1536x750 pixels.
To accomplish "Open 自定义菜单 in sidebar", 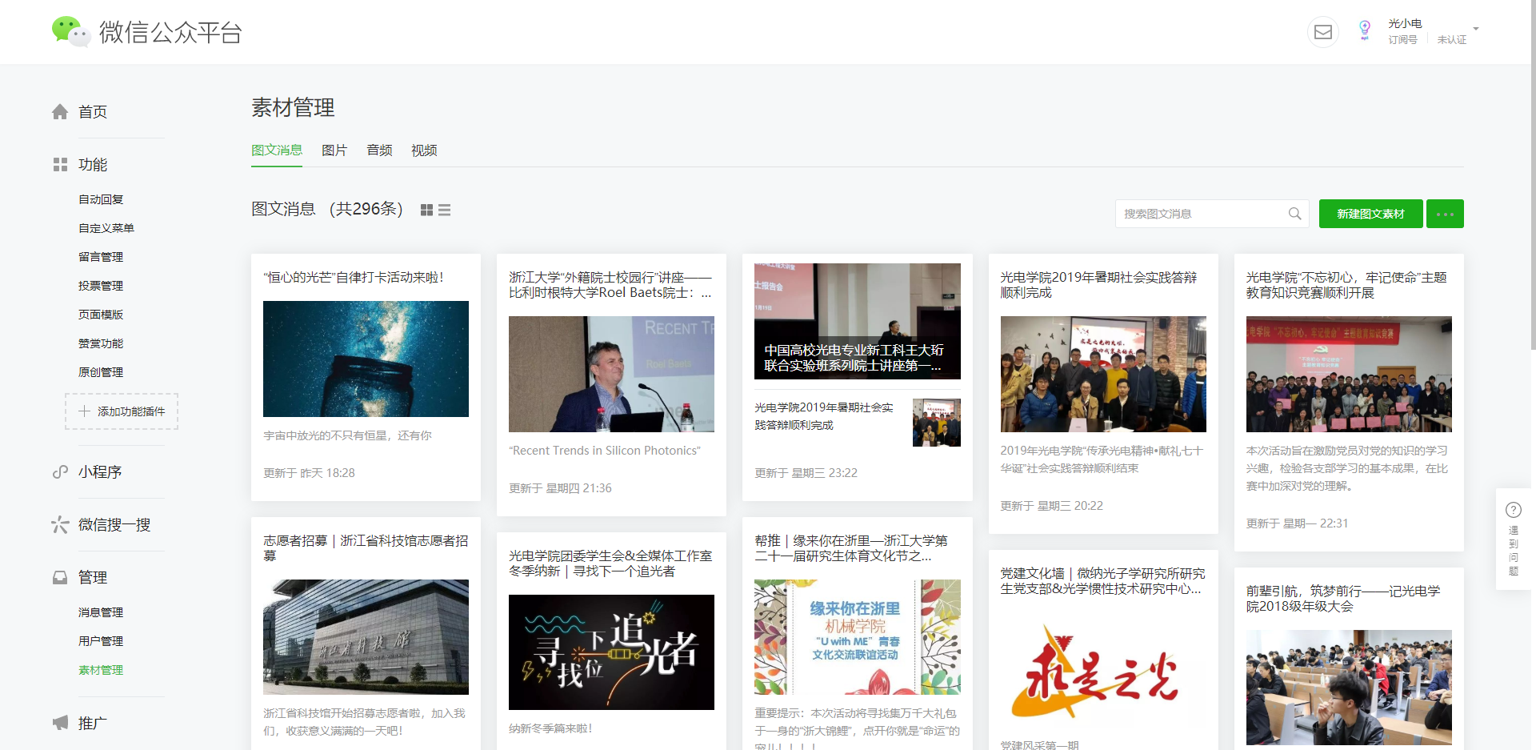I will [x=106, y=228].
